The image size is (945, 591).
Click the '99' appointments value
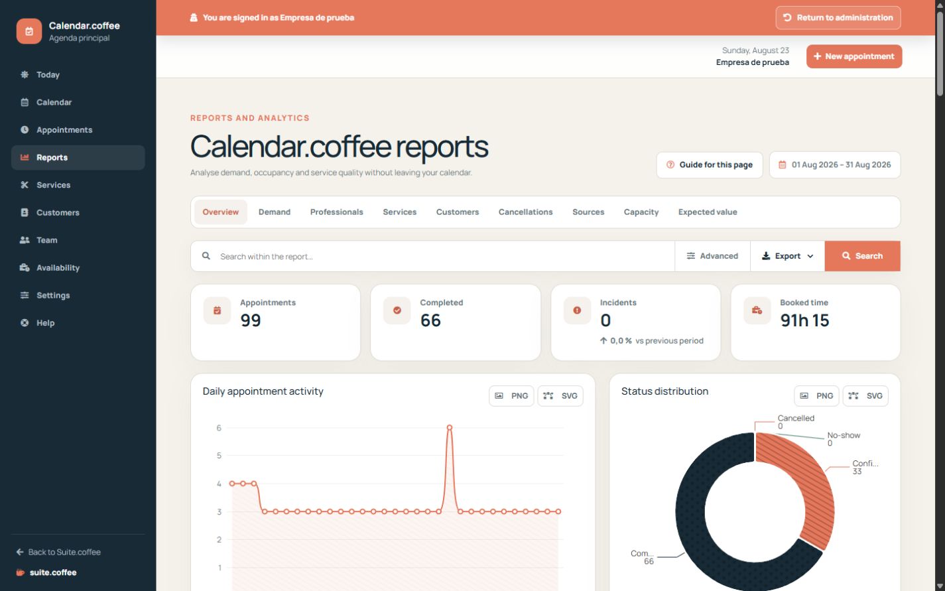click(251, 320)
